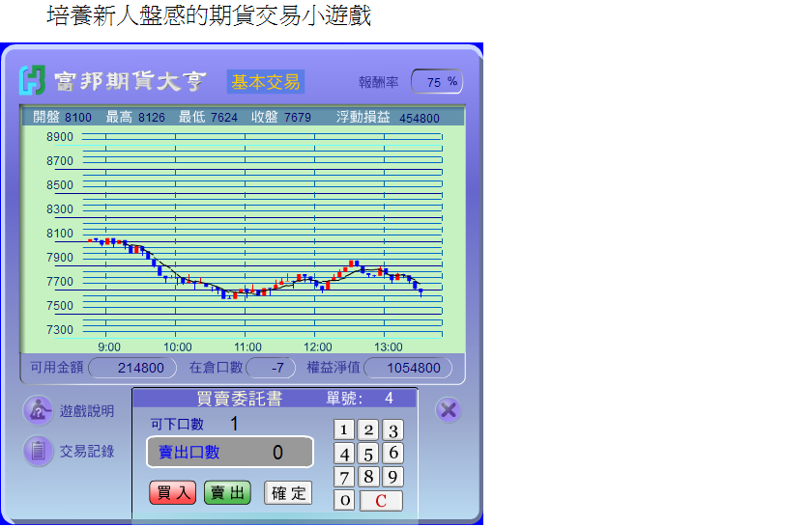Click the 13:00 time axis label
This screenshot has width=812, height=526.
[389, 347]
